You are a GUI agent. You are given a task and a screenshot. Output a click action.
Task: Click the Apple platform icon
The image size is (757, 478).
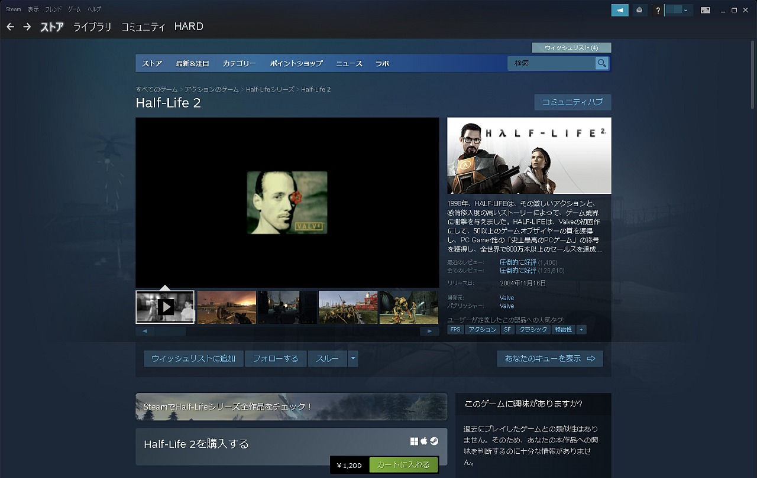(423, 441)
